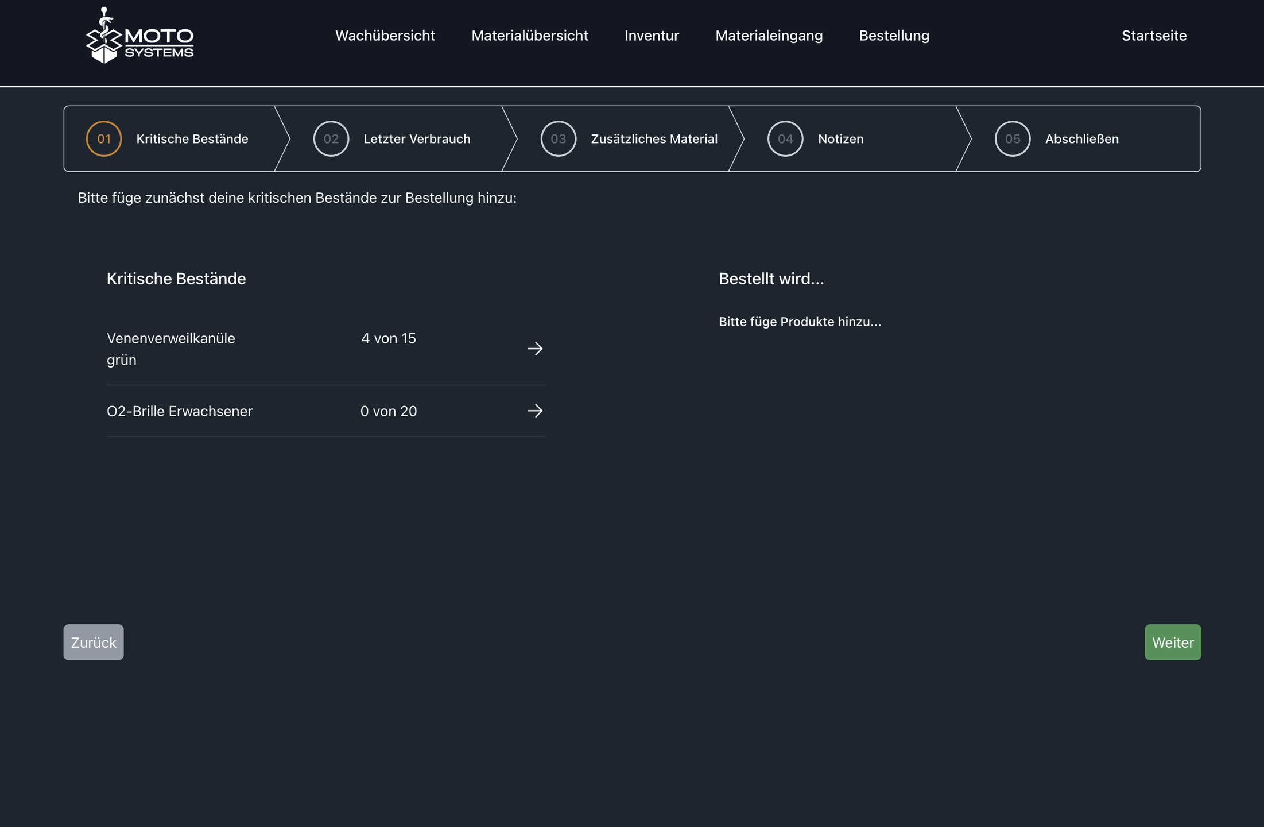Open Wachübersicht in navigation bar
This screenshot has height=827, width=1264.
click(385, 36)
